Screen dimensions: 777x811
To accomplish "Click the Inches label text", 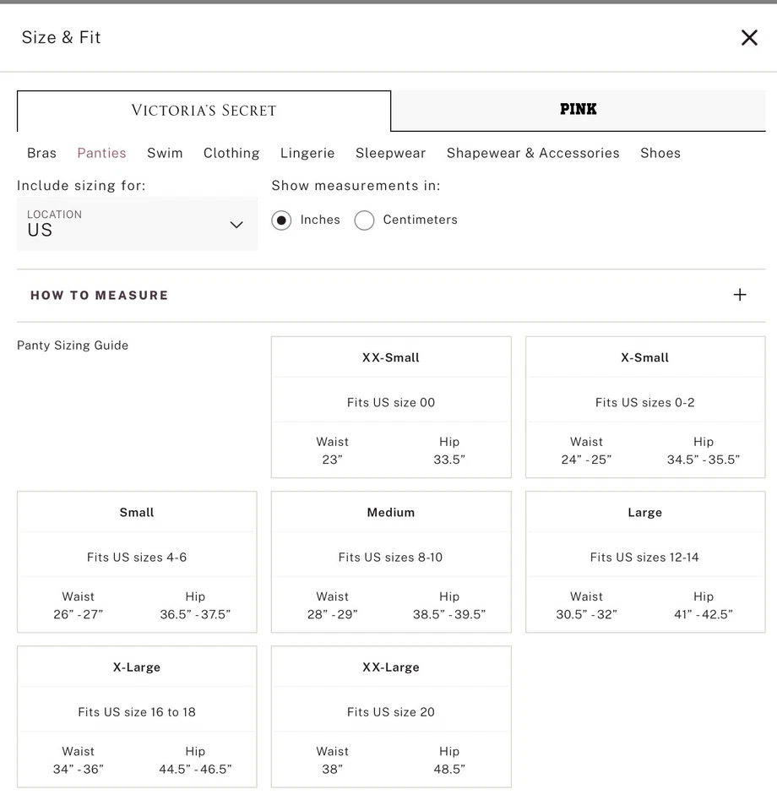I will pos(320,220).
